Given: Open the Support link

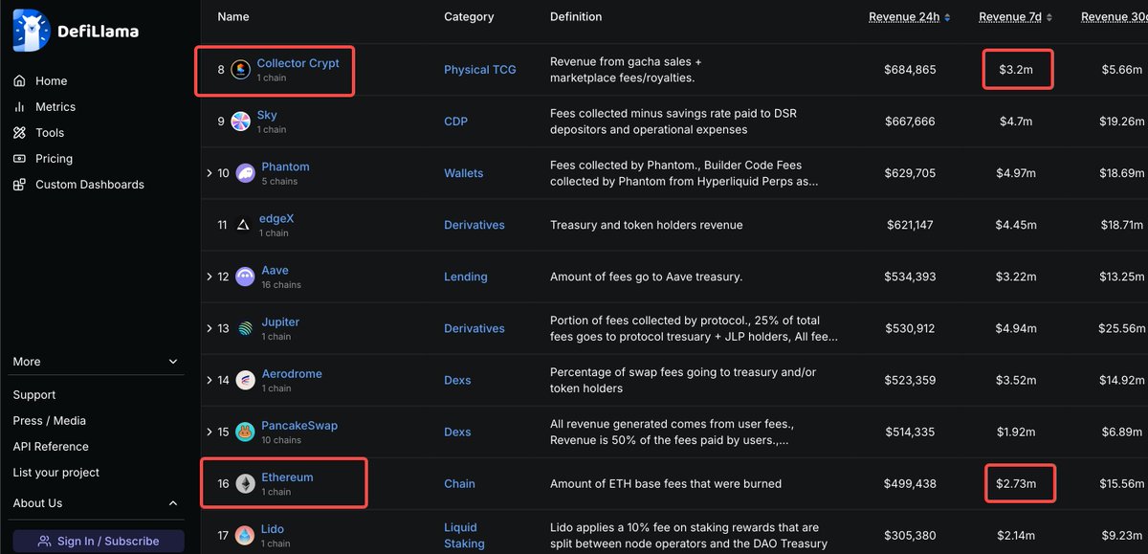Looking at the screenshot, I should 34,395.
